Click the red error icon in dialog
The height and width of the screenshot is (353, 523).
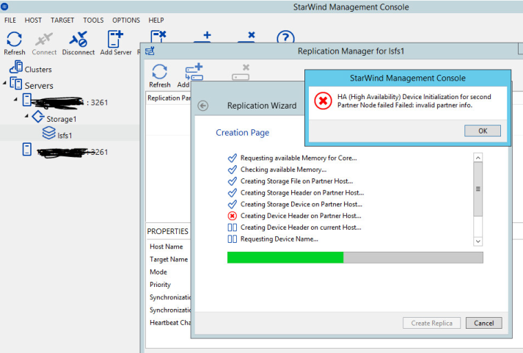tap(323, 101)
